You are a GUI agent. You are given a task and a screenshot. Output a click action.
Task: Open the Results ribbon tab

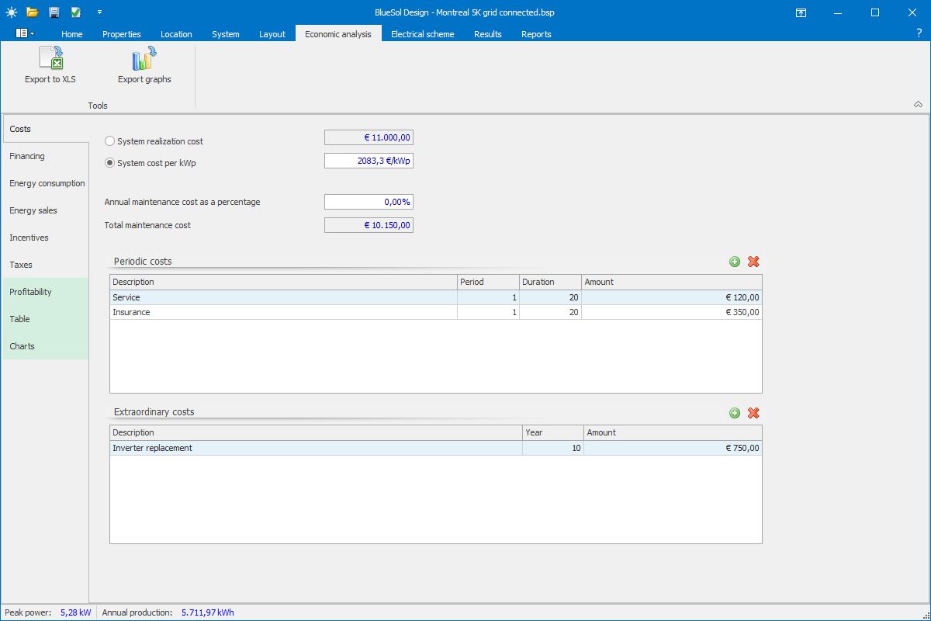(488, 34)
